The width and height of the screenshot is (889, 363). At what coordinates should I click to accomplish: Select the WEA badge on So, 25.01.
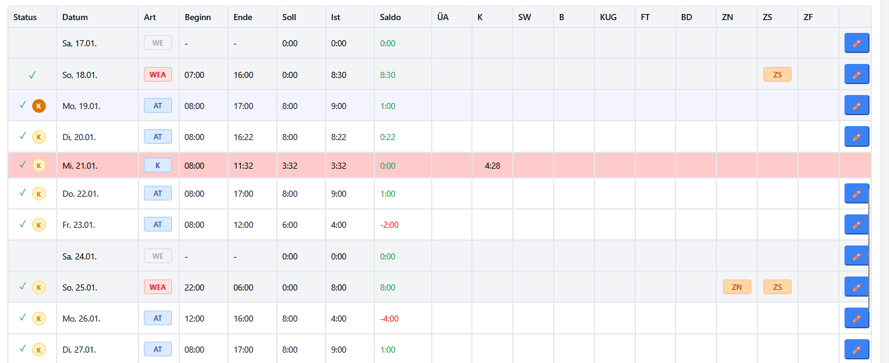tap(158, 287)
